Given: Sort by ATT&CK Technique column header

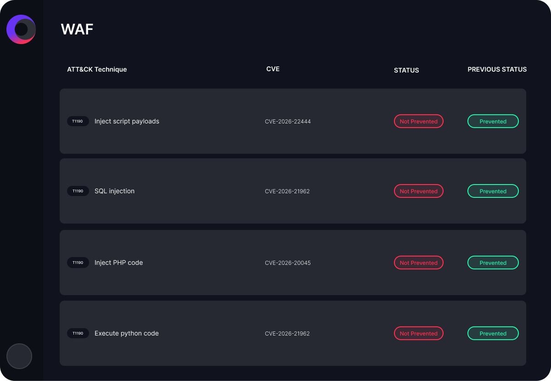Looking at the screenshot, I should tap(97, 69).
